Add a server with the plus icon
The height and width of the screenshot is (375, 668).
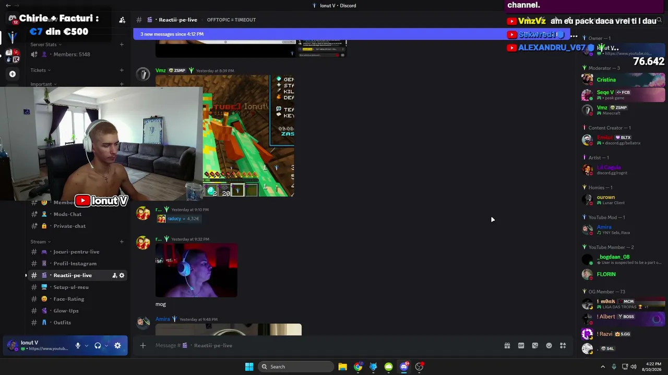tap(13, 74)
